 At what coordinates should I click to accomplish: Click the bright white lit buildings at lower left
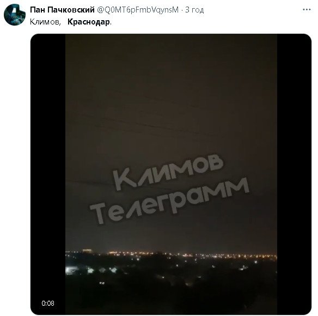click(91, 270)
